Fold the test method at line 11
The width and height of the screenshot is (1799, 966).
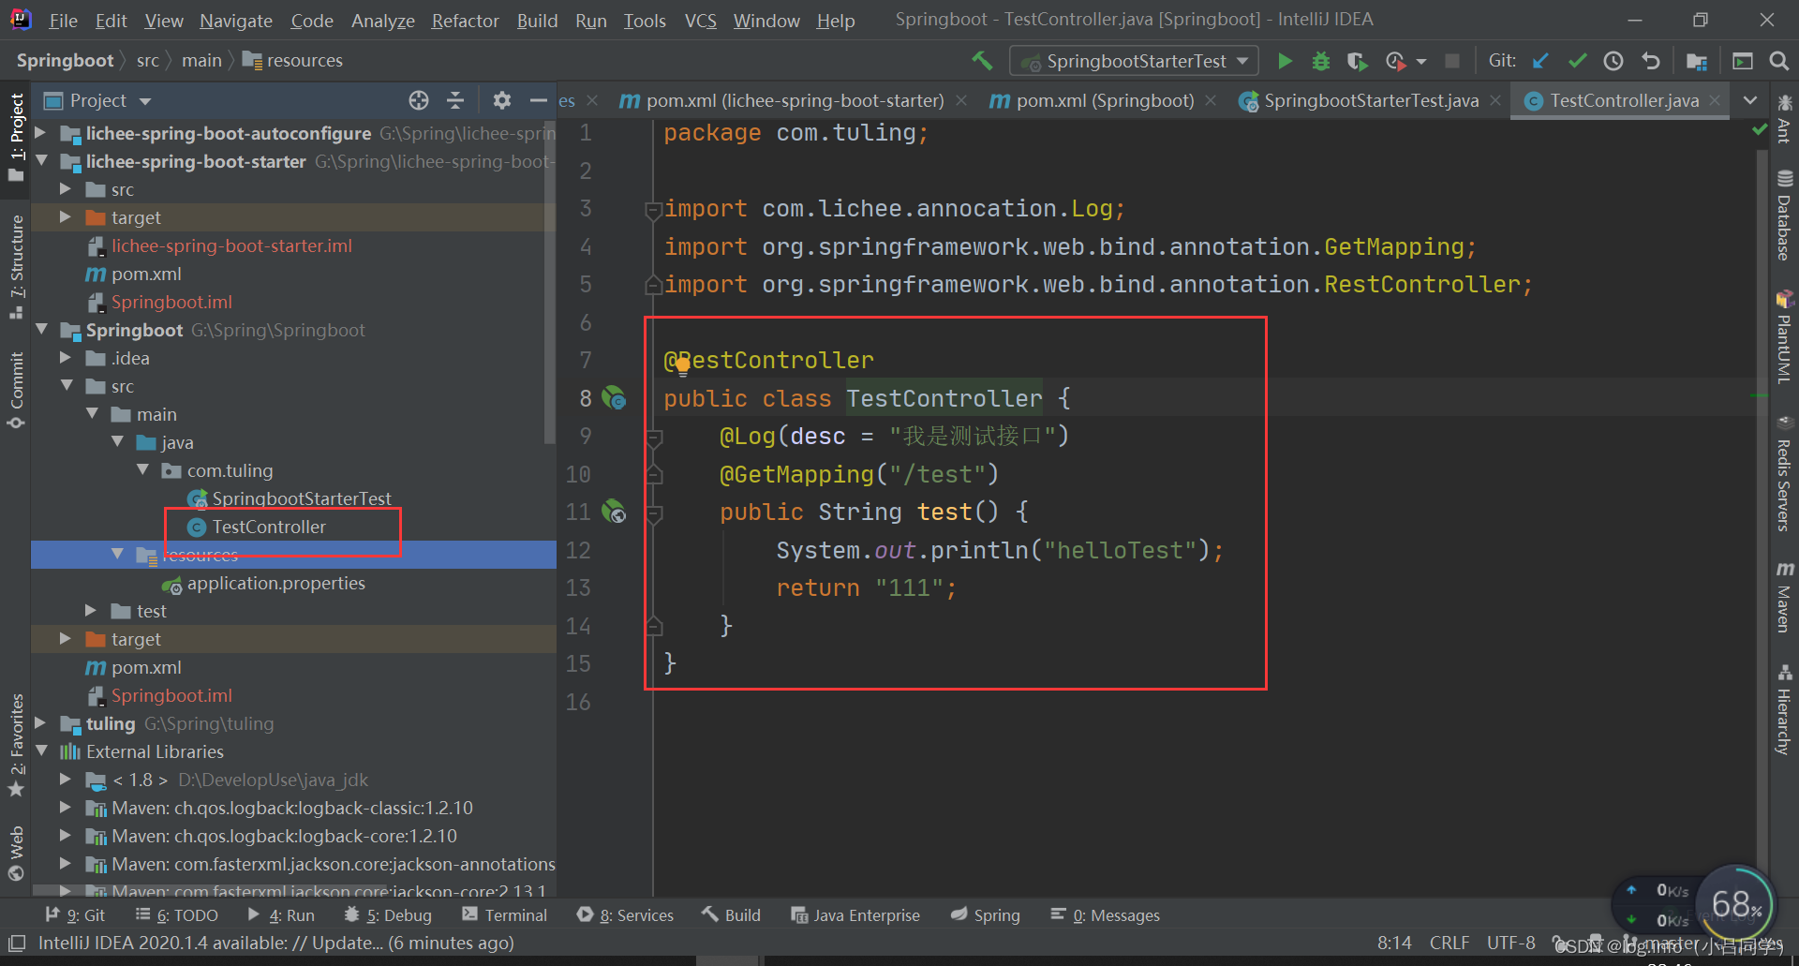654,513
